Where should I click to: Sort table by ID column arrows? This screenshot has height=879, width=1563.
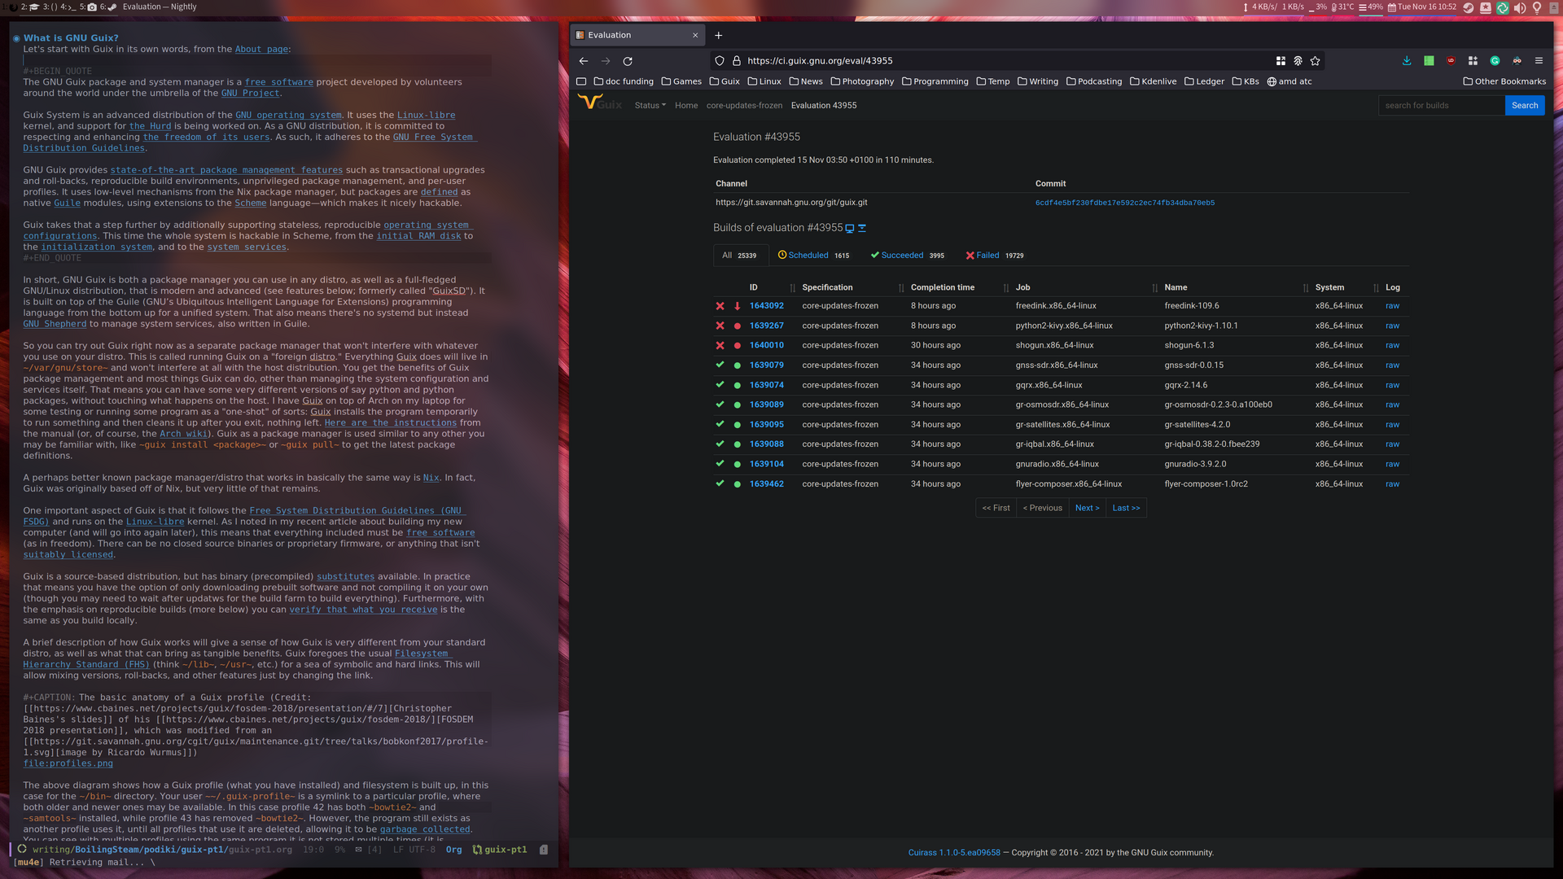[x=792, y=288]
